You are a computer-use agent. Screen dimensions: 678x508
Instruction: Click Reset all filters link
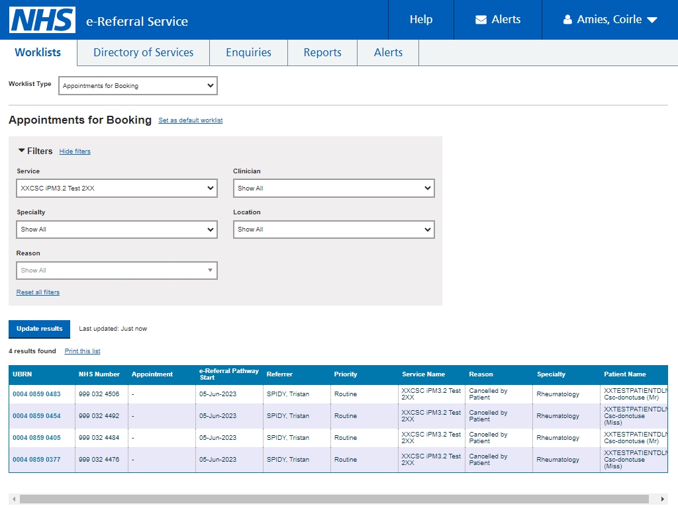pos(38,292)
